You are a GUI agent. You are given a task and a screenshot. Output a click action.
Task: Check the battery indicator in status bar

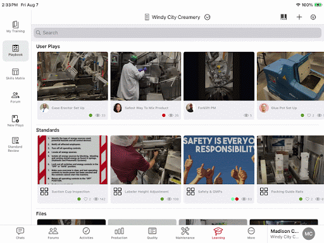coord(318,4)
